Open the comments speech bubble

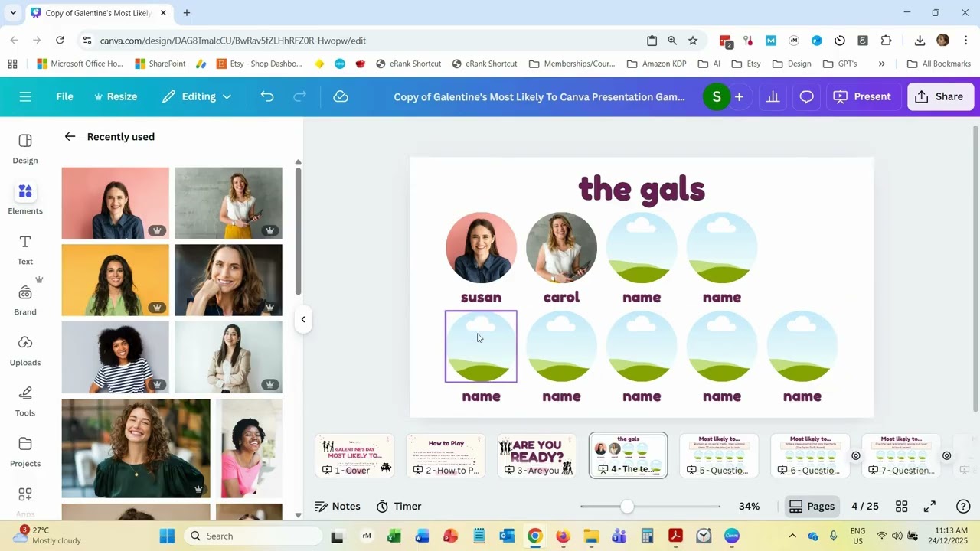coord(806,96)
